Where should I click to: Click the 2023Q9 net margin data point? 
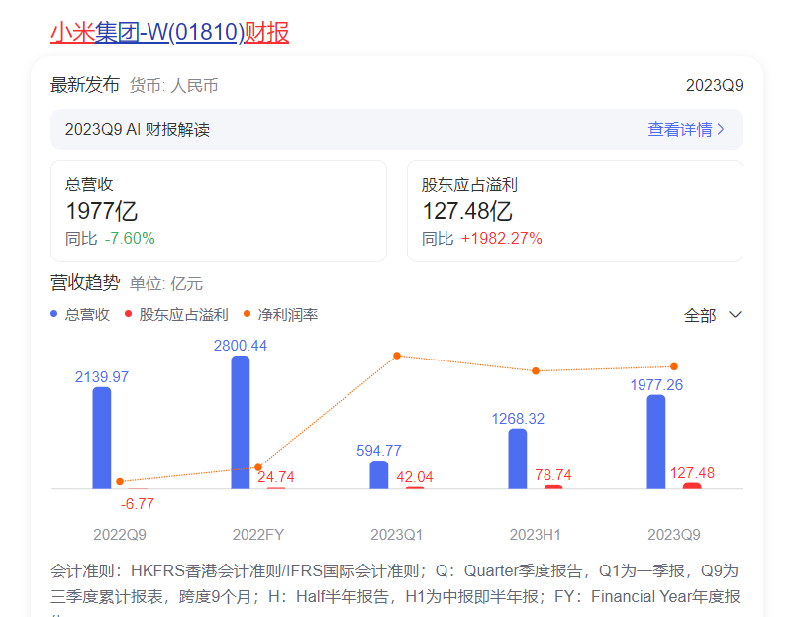pos(674,366)
